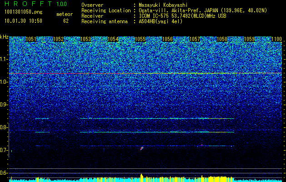Click the 0.6 frequency axis label
This screenshot has height=182, width=286.
4,173
